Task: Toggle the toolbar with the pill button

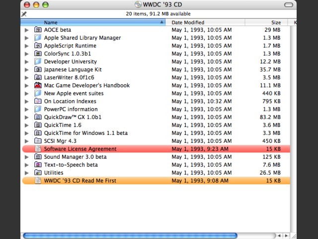Action: click(x=289, y=4)
